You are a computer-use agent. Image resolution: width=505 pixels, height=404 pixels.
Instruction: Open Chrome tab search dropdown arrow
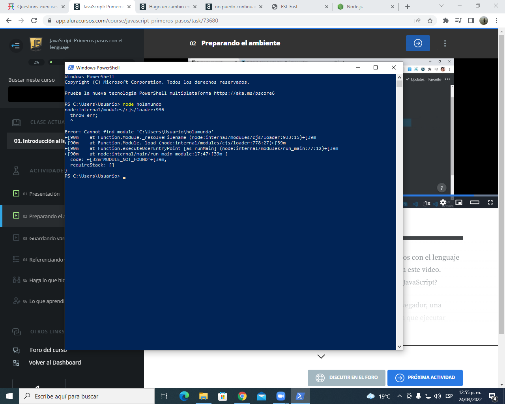pyautogui.click(x=441, y=6)
